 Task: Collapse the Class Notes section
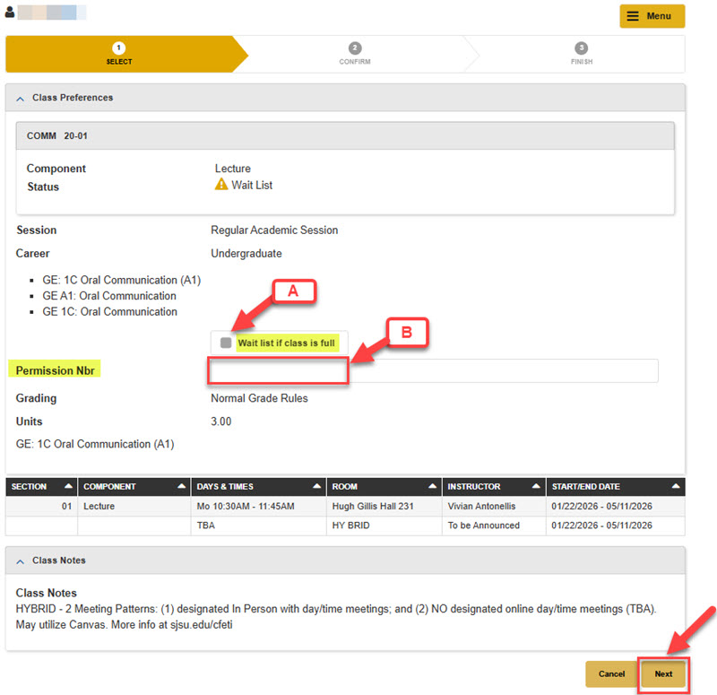point(20,560)
